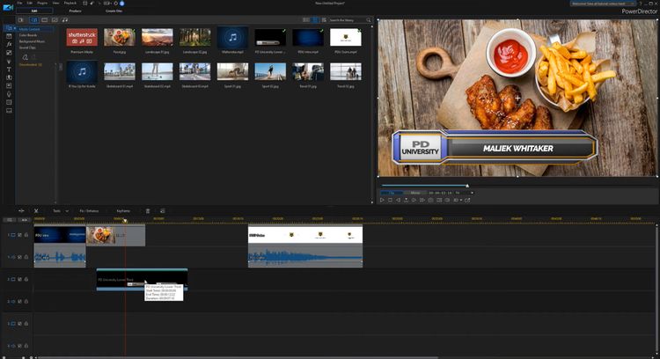Screen dimensions: 660x359
Task: Click the trash delete icon on timeline toolbar
Action: [148, 211]
